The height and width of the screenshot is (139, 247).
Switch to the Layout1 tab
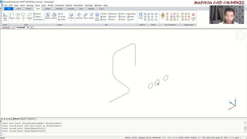[23, 119]
